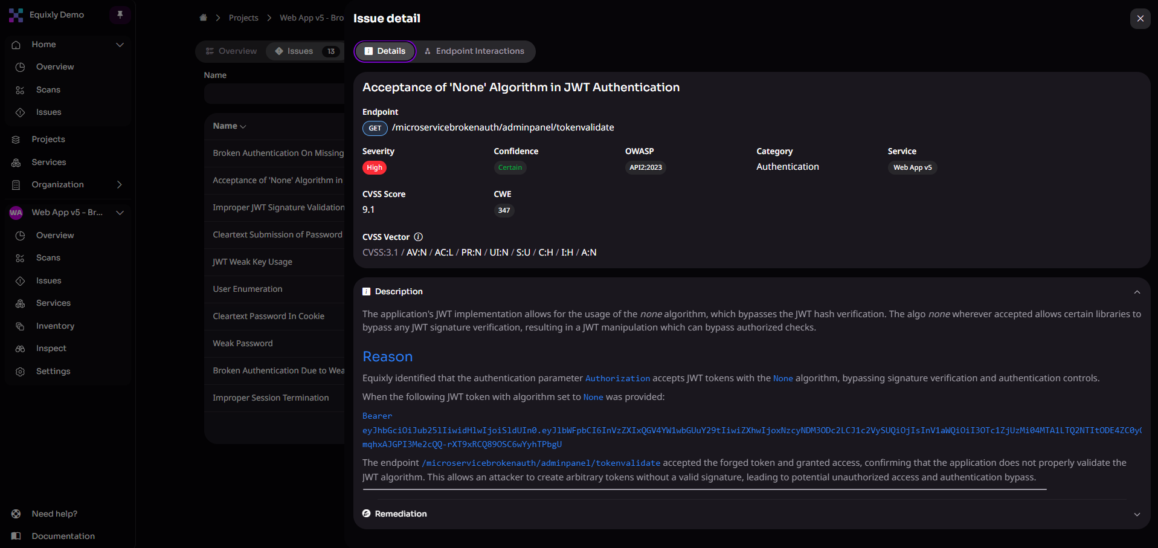Click the Documentation book icon
The image size is (1158, 548).
pyautogui.click(x=16, y=536)
